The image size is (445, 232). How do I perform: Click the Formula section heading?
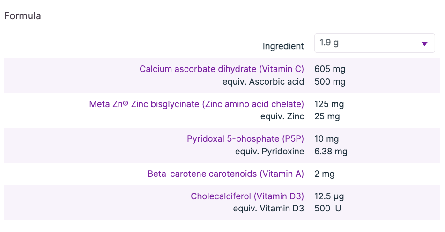click(22, 16)
